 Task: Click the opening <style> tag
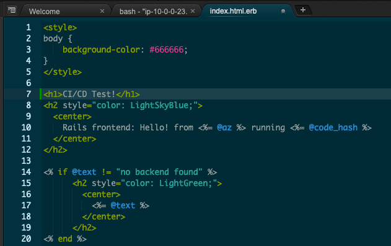[x=60, y=27]
